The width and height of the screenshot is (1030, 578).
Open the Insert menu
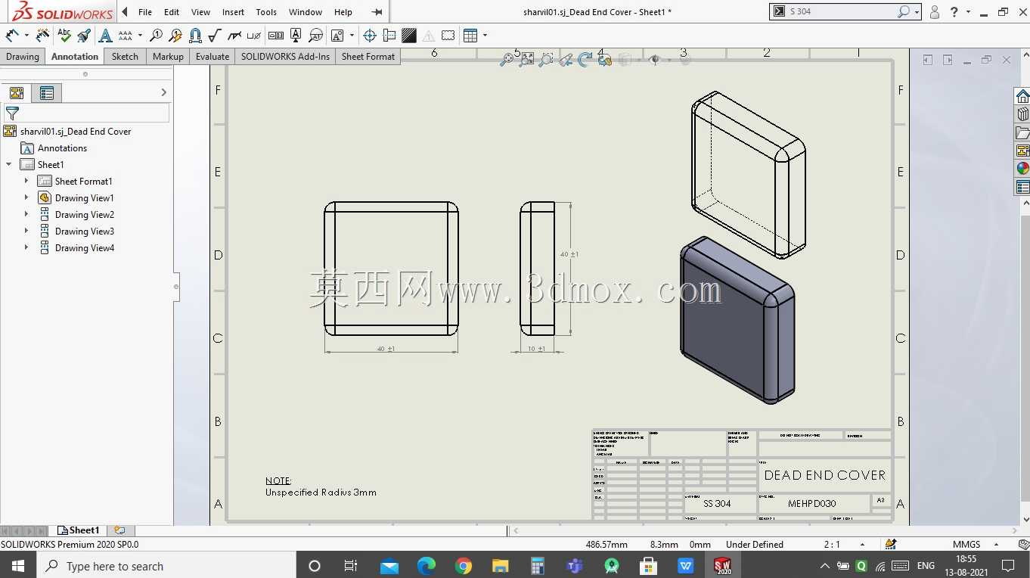[233, 12]
